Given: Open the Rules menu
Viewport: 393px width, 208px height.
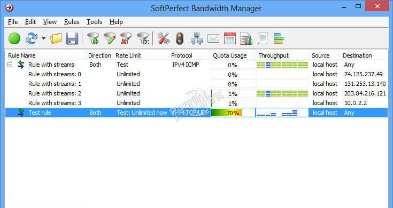Looking at the screenshot, I should 72,22.
